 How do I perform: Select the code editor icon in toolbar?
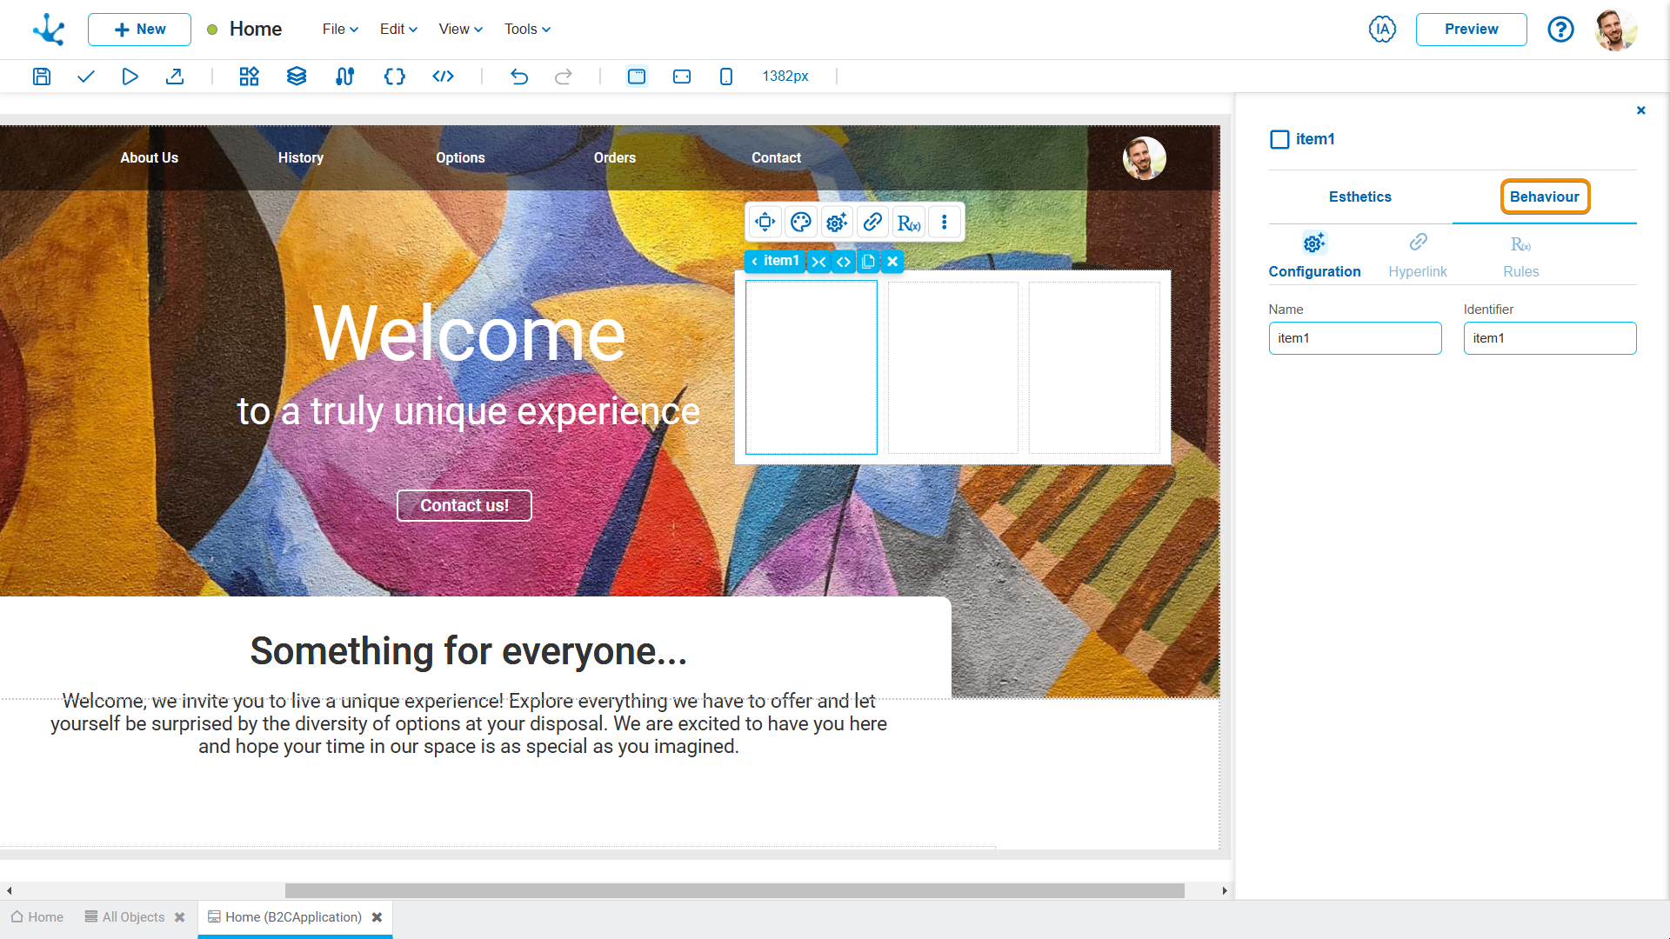(442, 76)
